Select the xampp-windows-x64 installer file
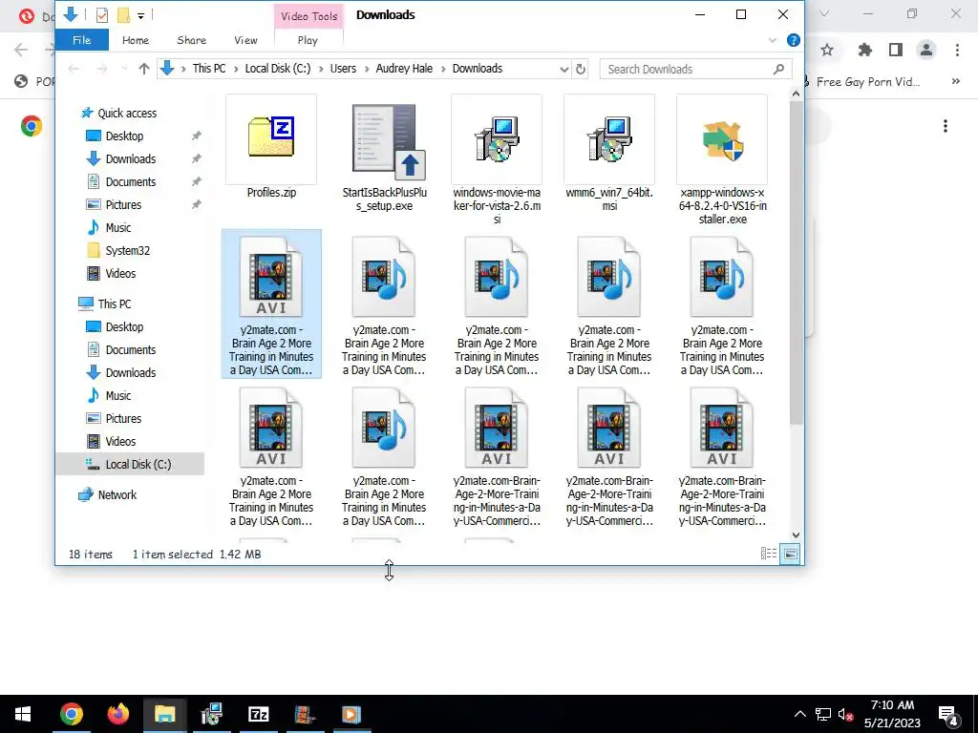Screen dimensions: 978x733 [x=722, y=160]
